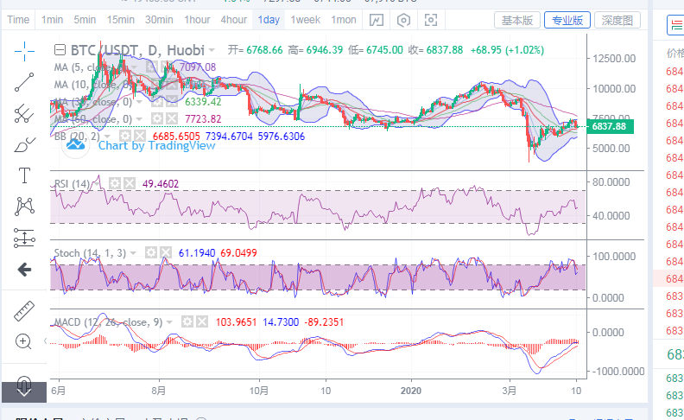Viewport: 684px width, 420px height.
Task: Switch to 15min interval
Action: [x=121, y=20]
